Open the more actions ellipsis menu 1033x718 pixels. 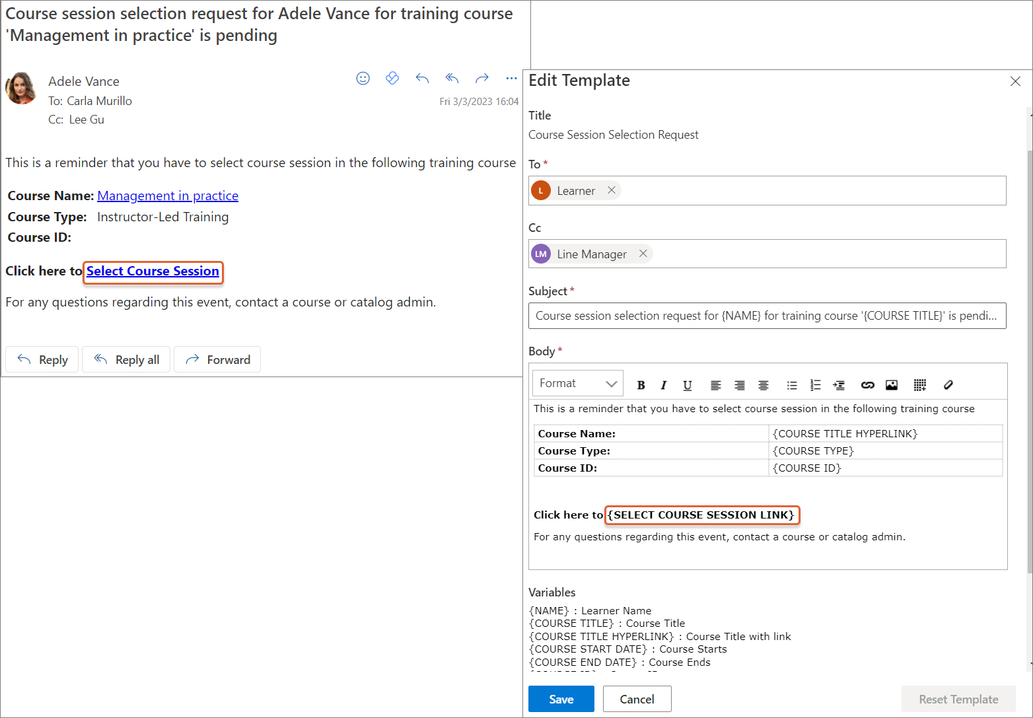pyautogui.click(x=511, y=79)
